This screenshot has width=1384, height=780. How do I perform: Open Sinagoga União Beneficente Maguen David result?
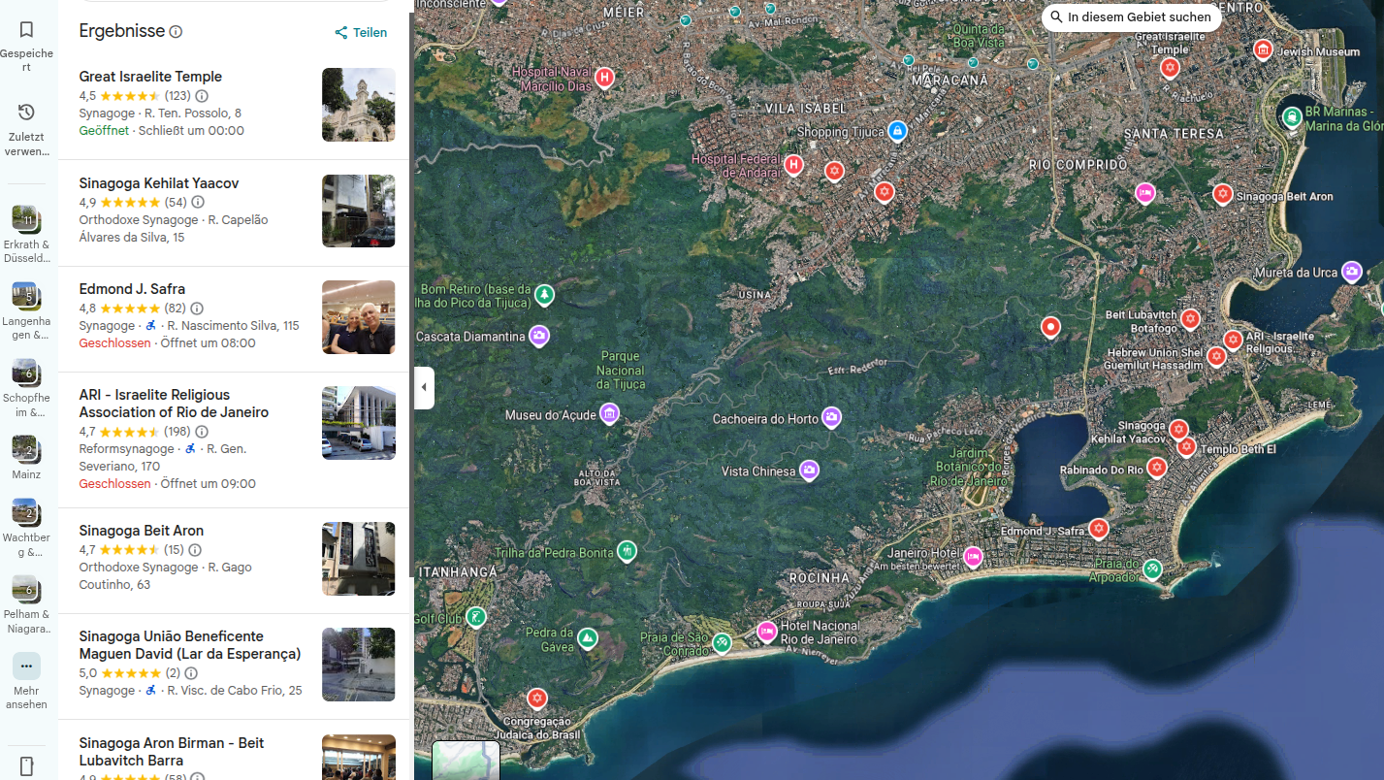(190, 645)
